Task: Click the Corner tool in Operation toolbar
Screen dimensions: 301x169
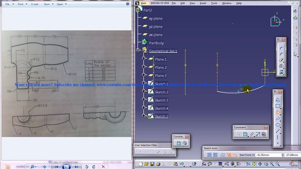Action: tap(281, 48)
